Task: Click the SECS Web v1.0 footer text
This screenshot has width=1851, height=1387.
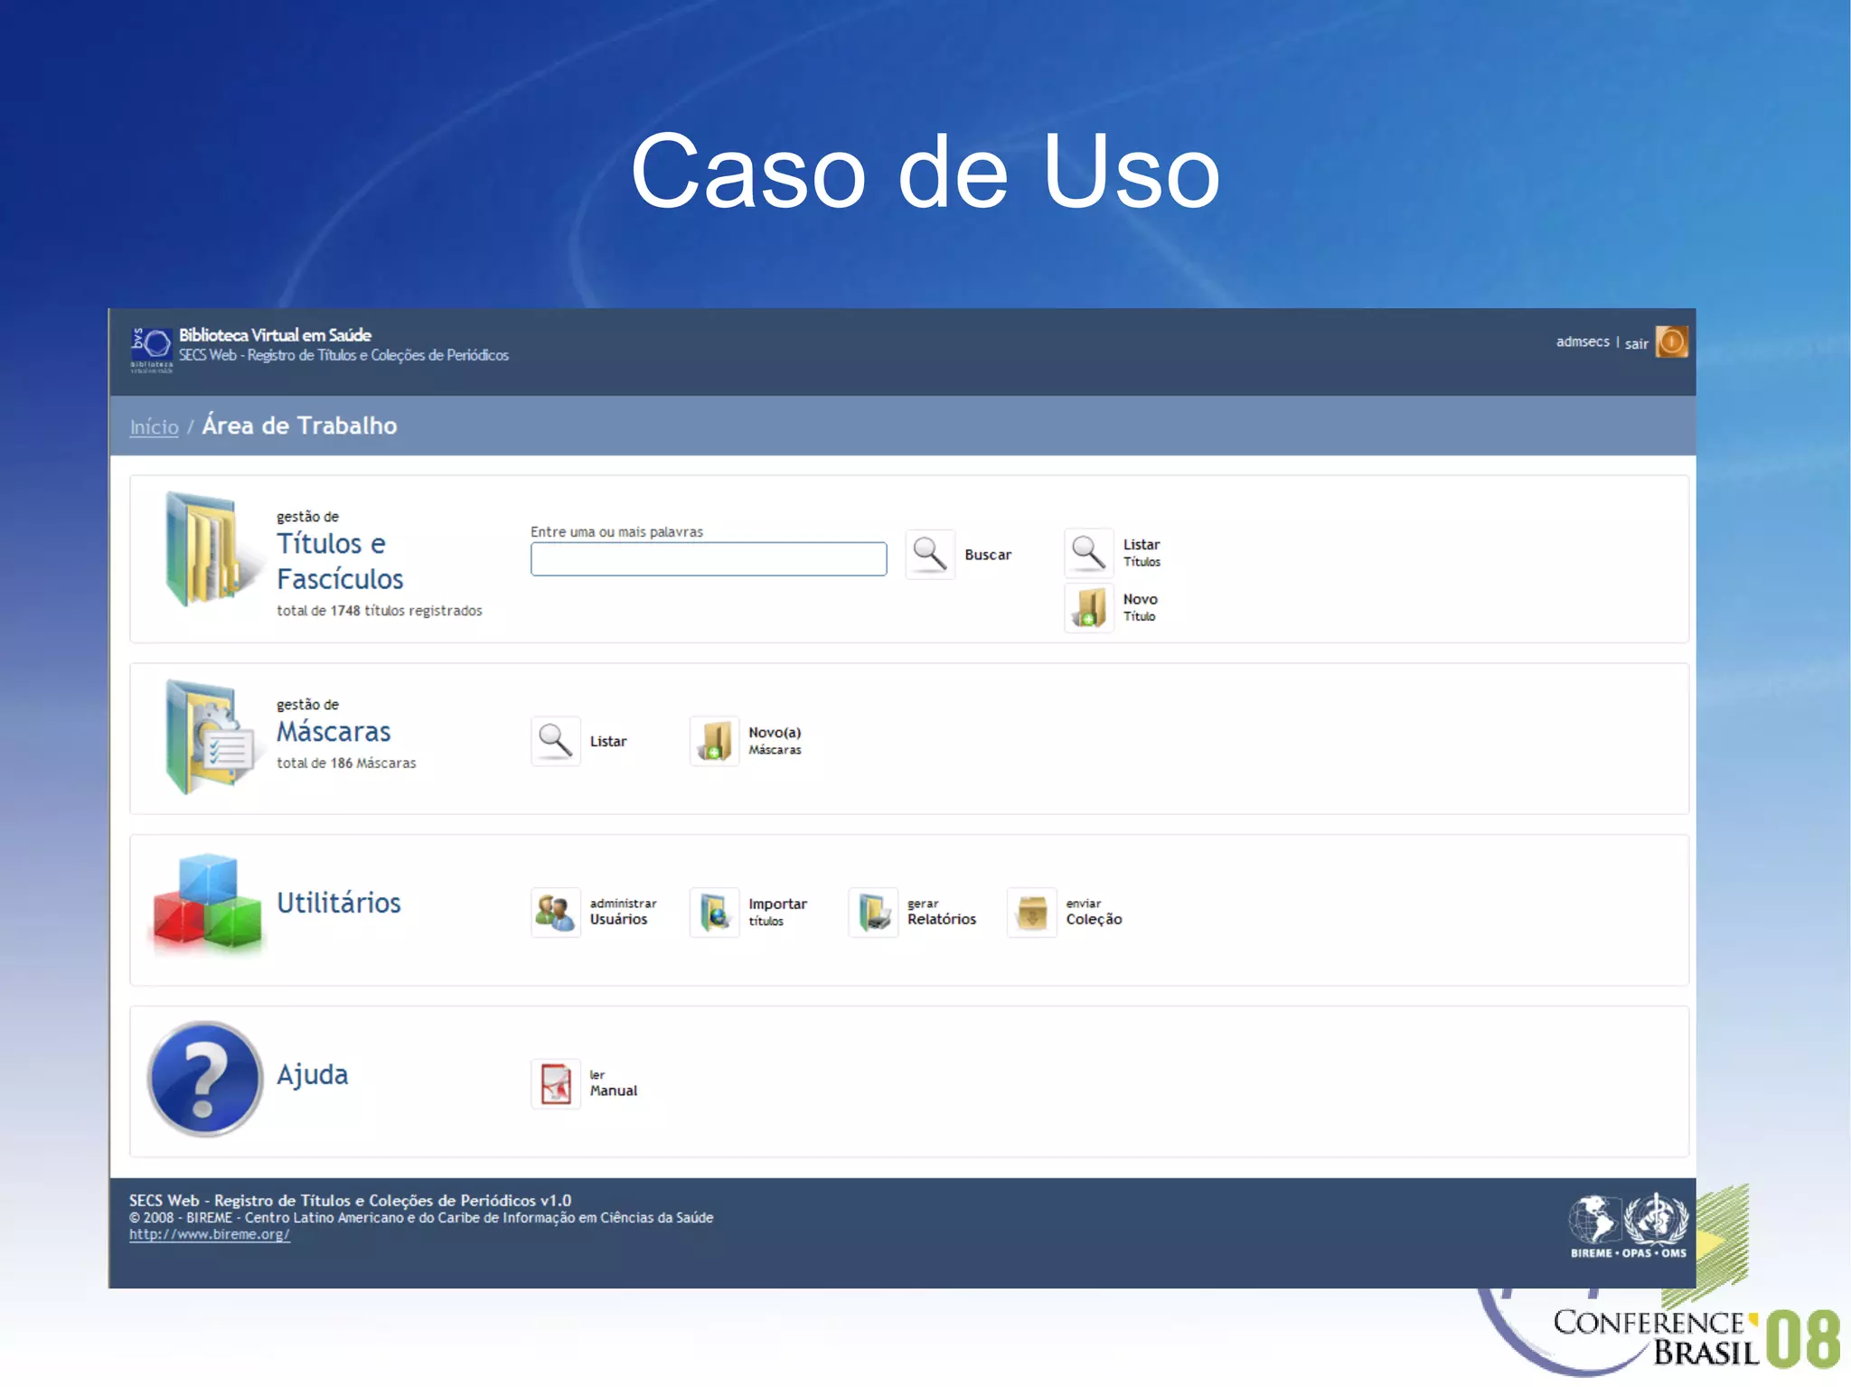Action: (x=350, y=1200)
